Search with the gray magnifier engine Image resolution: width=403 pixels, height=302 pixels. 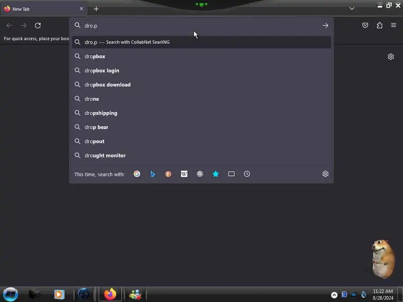200,174
